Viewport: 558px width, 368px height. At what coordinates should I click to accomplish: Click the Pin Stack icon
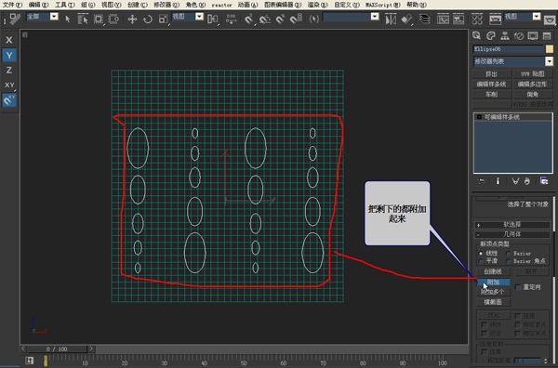click(481, 181)
